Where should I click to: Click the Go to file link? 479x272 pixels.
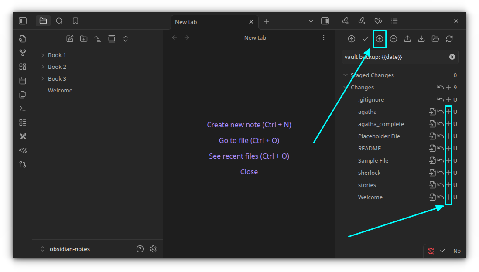pos(249,140)
